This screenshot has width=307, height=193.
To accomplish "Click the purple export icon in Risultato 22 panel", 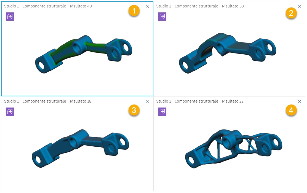I will [x=162, y=112].
